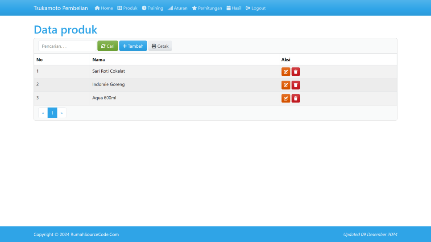
Task: Add a product with Tambah button
Action: tap(133, 46)
